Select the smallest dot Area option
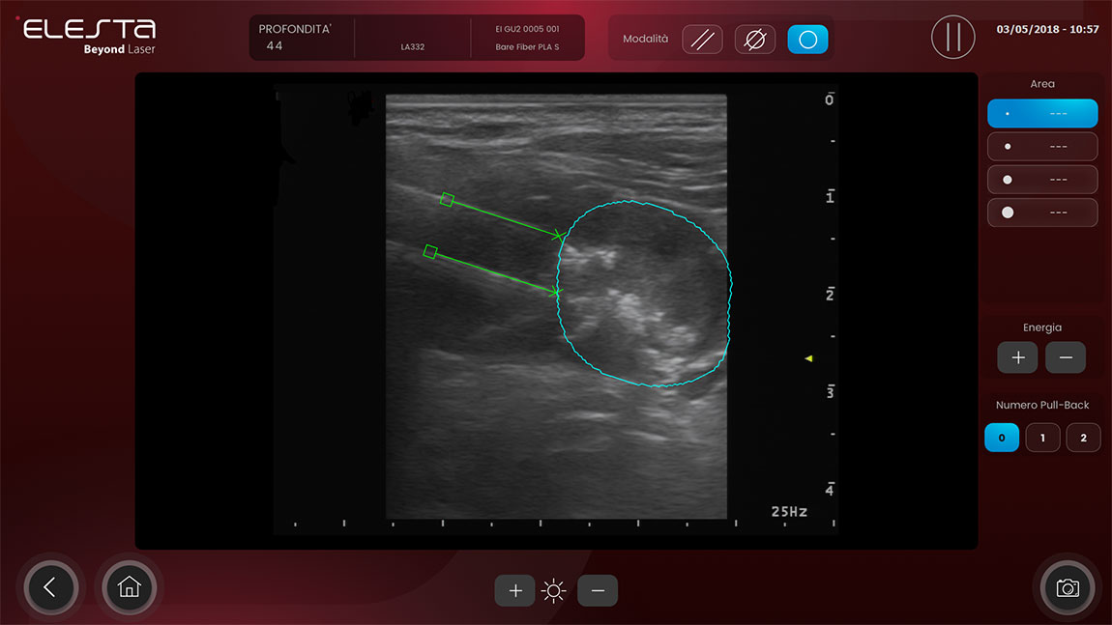1112x625 pixels. (1042, 113)
